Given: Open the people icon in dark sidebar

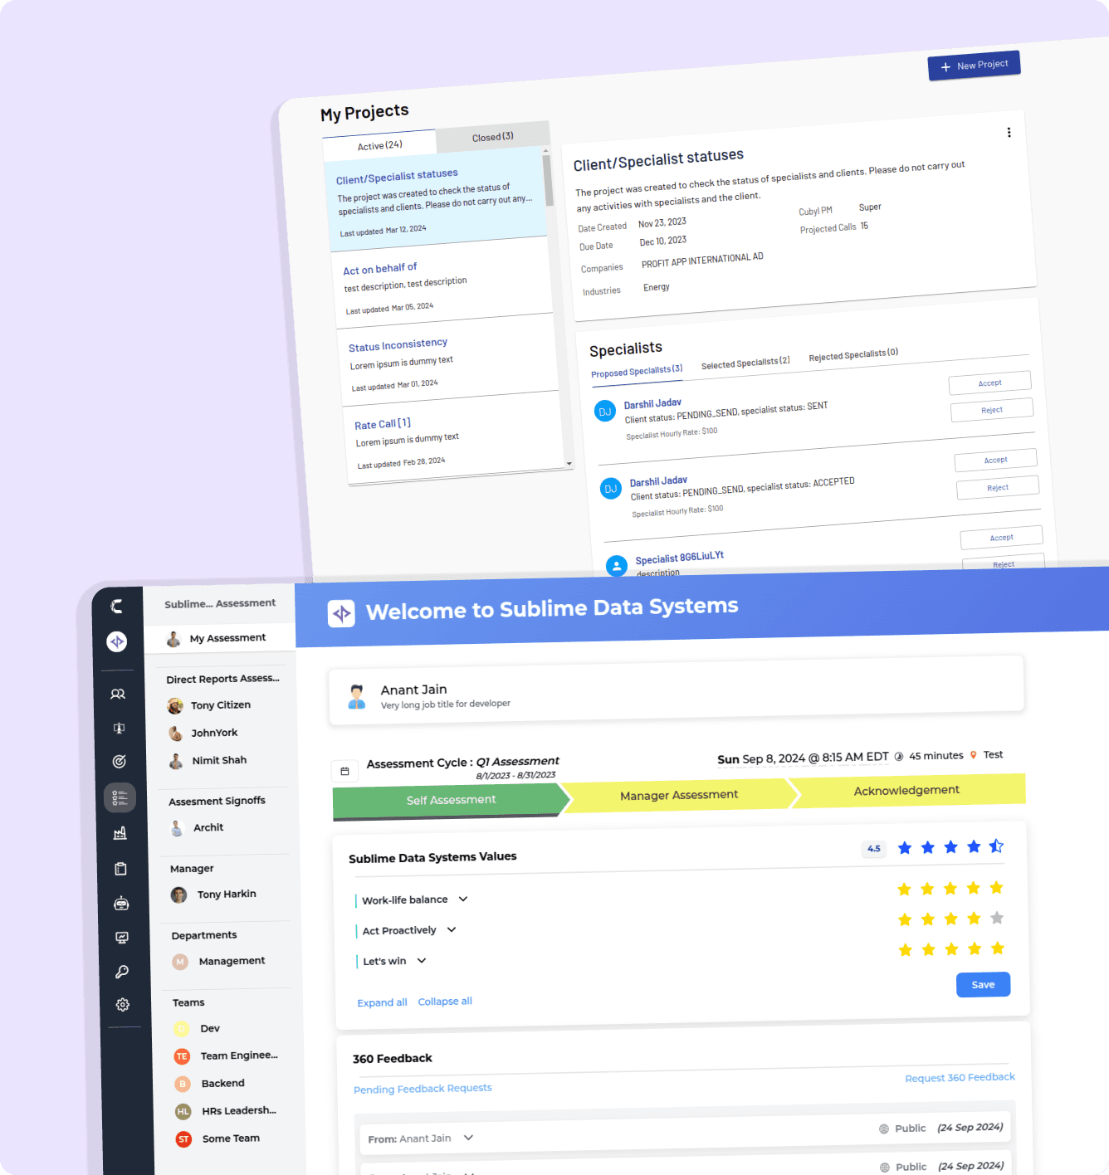Looking at the screenshot, I should point(118,694).
